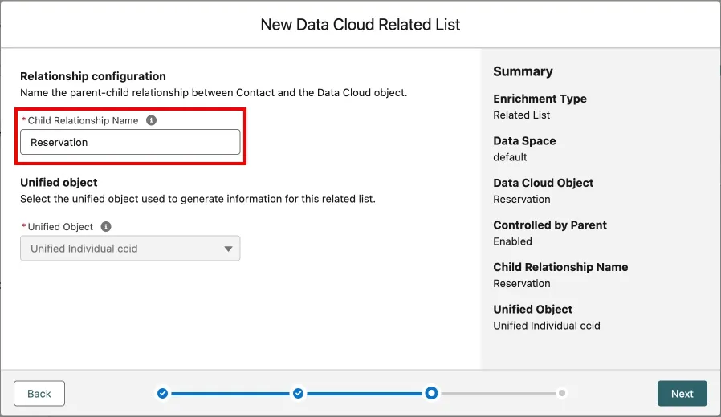Select the first completed step checkmark
The width and height of the screenshot is (721, 417).
[162, 393]
